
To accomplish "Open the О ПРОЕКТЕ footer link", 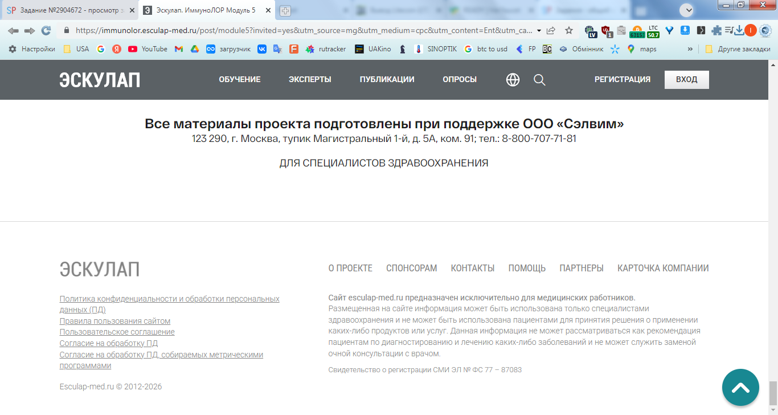I will (x=350, y=268).
